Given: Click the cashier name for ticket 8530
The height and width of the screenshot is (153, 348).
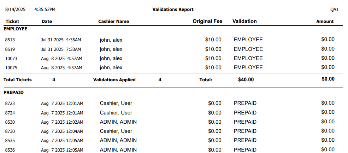Looking at the screenshot, I should [118, 122].
